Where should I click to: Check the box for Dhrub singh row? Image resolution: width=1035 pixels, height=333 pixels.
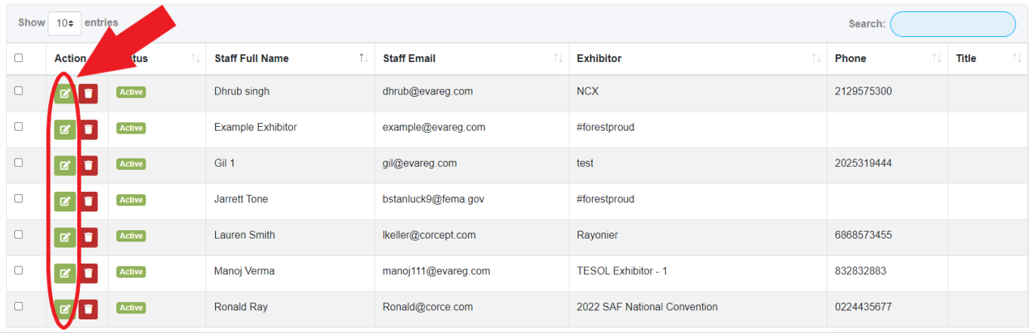19,91
